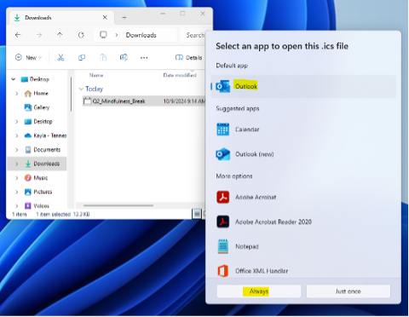
Task: Open the New dropdown in Explorer
Action: pyautogui.click(x=28, y=58)
